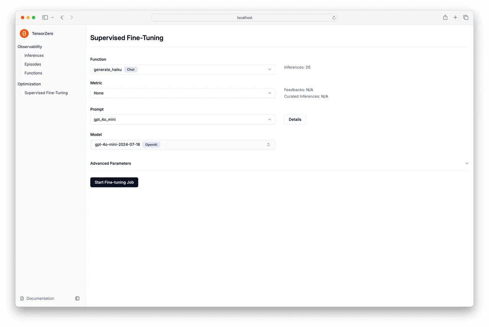This screenshot has width=489, height=327.
Task: Click the Observability section heading
Action: pyautogui.click(x=30, y=47)
